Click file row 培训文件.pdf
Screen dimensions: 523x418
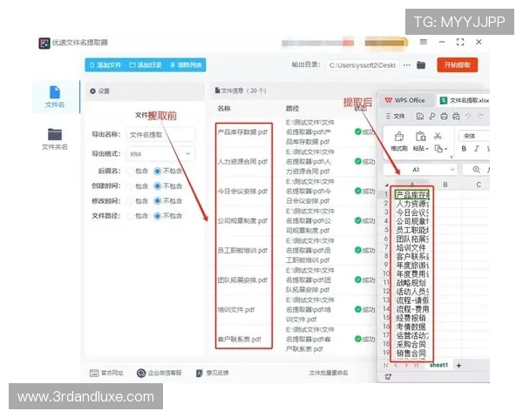coord(236,310)
